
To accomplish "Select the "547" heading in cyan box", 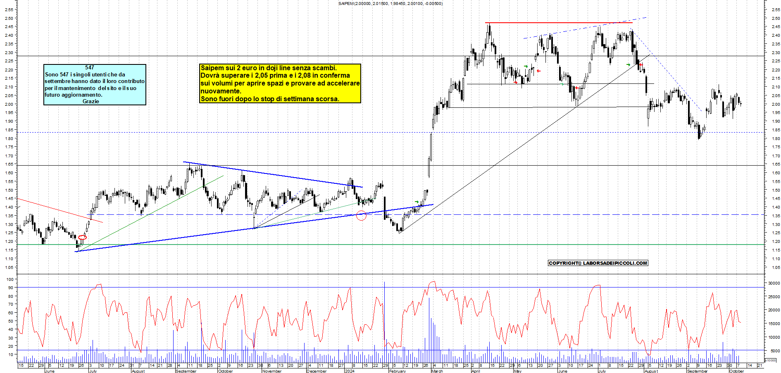I will pyautogui.click(x=90, y=67).
